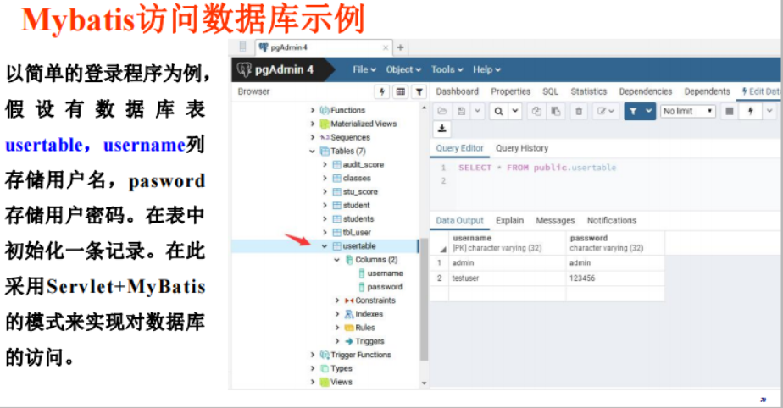Switch to the SQL tab
Viewport: 783px width, 408px height.
click(550, 91)
